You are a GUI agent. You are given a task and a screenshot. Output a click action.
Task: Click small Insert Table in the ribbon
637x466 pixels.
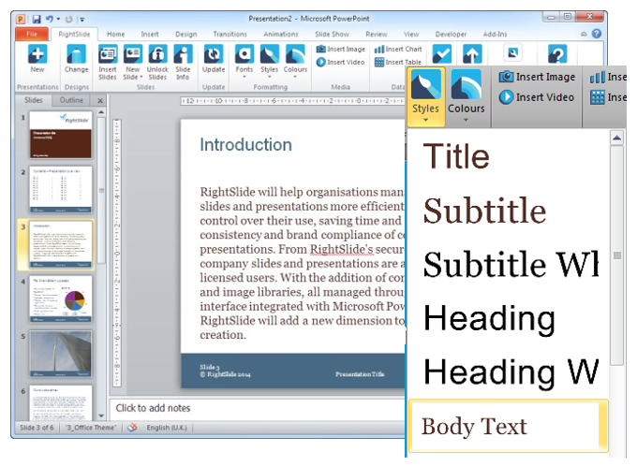coord(398,62)
